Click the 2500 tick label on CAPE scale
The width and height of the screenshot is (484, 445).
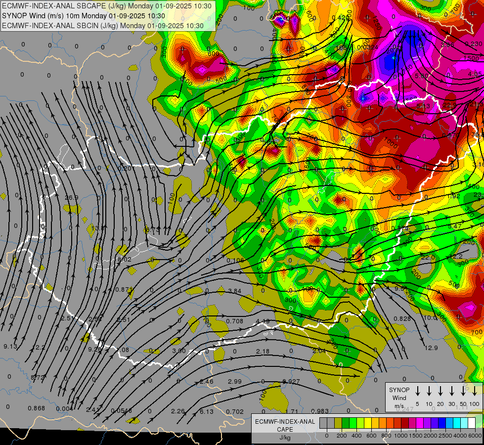click(445, 436)
